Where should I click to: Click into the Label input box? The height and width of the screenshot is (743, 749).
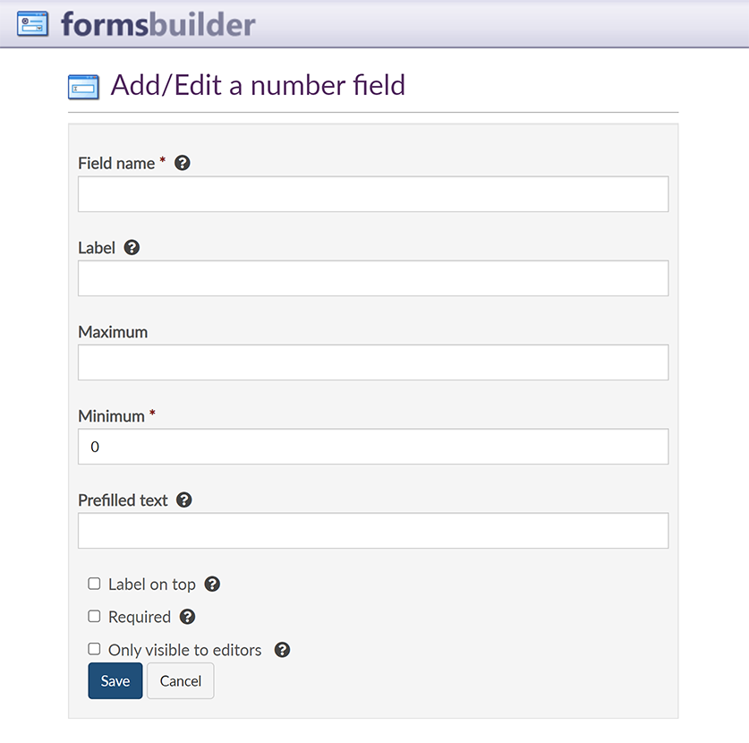(x=373, y=278)
